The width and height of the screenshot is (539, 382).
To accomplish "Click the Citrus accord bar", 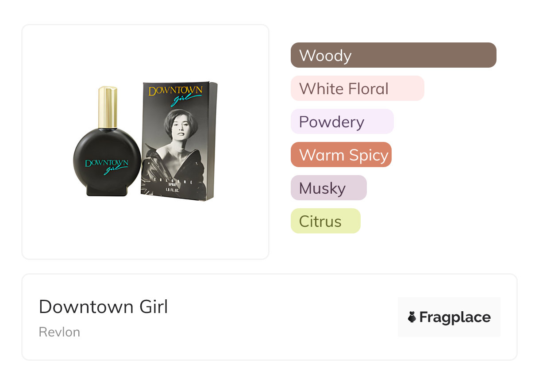I will pos(325,221).
